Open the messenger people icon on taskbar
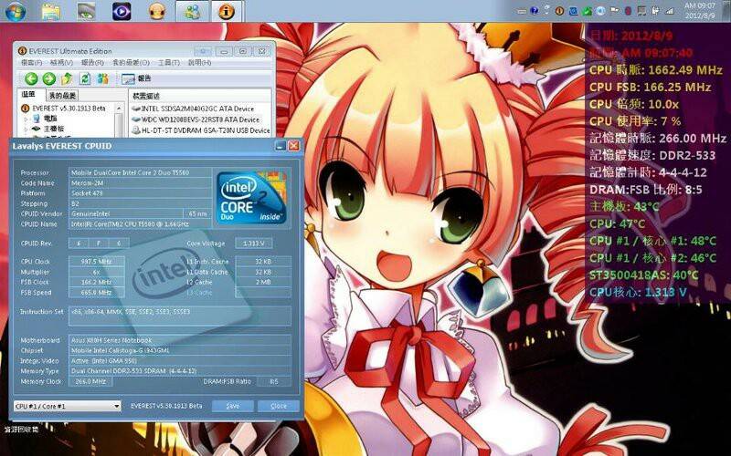 192,11
